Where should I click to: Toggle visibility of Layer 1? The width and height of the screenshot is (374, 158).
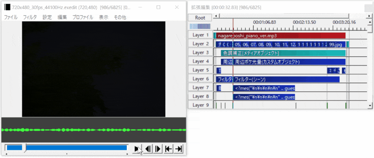tap(200, 35)
